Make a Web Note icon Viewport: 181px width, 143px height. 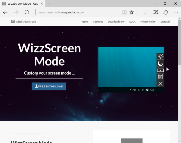click(156, 12)
